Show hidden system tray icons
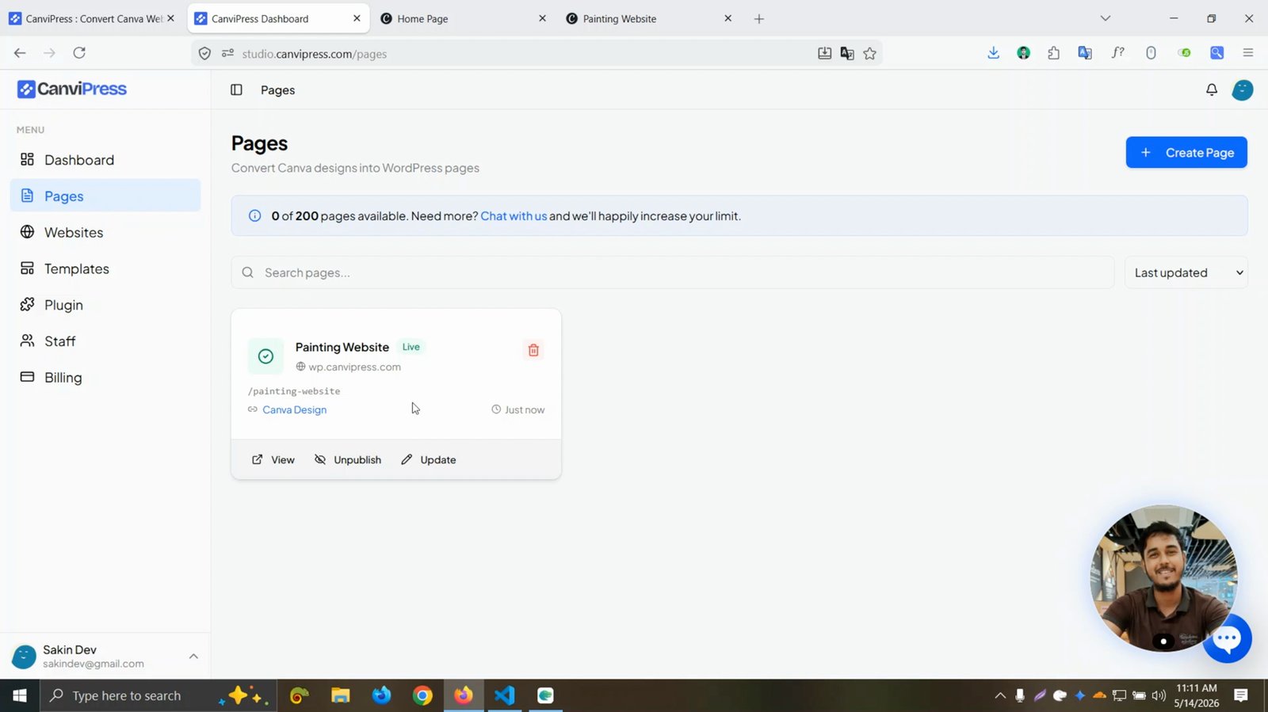The width and height of the screenshot is (1268, 712). [x=1000, y=695]
